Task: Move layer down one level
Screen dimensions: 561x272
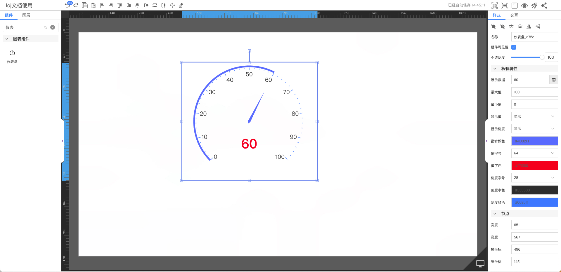Action: [x=520, y=26]
